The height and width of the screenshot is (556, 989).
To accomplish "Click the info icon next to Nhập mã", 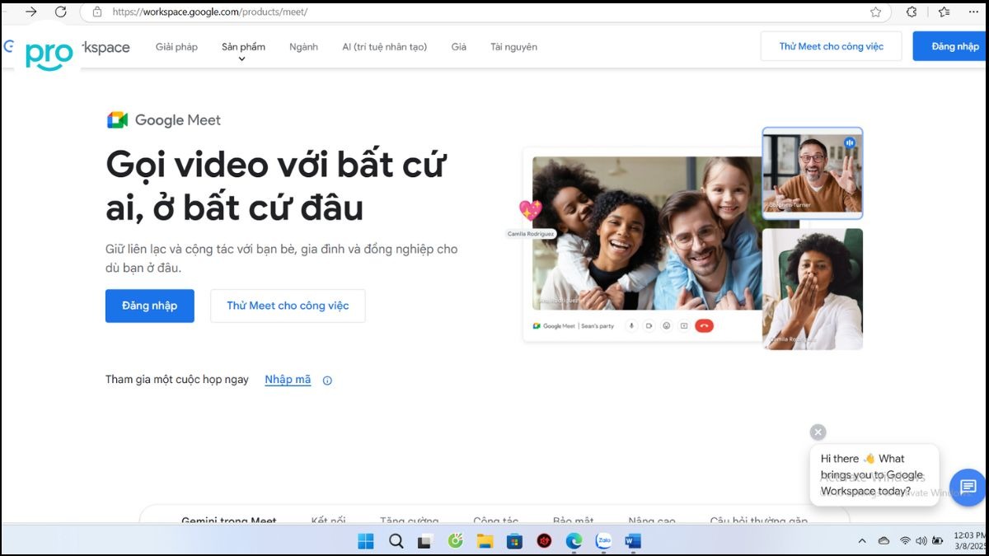I will click(x=327, y=381).
